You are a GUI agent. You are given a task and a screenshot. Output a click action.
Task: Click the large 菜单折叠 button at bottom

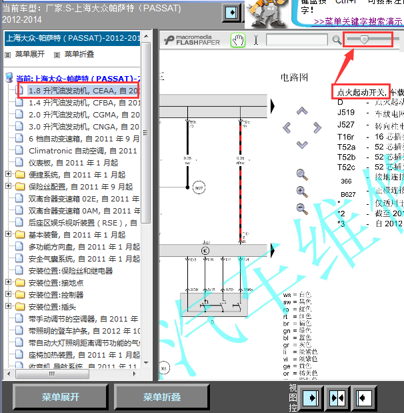[161, 397]
